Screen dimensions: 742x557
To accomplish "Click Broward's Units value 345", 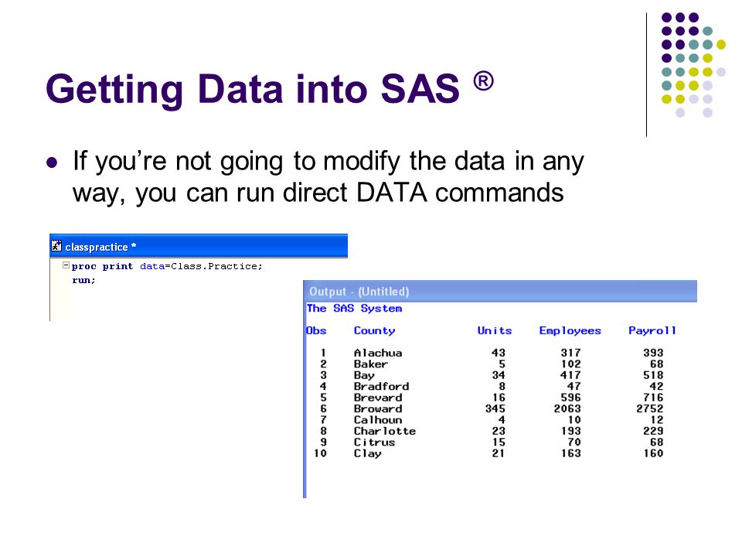I will pyautogui.click(x=495, y=408).
